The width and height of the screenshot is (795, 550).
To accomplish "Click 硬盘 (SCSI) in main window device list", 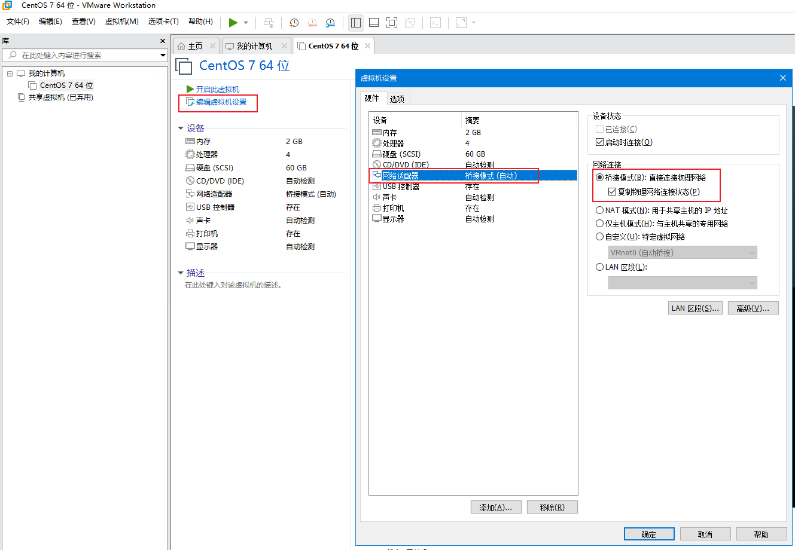I will [x=215, y=168].
